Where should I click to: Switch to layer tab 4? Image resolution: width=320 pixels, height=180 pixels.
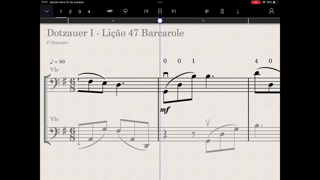coord(89,11)
